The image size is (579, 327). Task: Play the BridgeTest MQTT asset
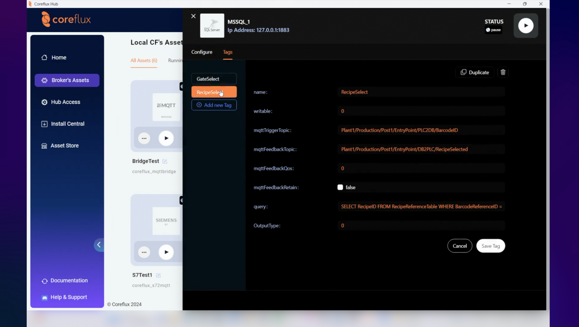pos(166,138)
